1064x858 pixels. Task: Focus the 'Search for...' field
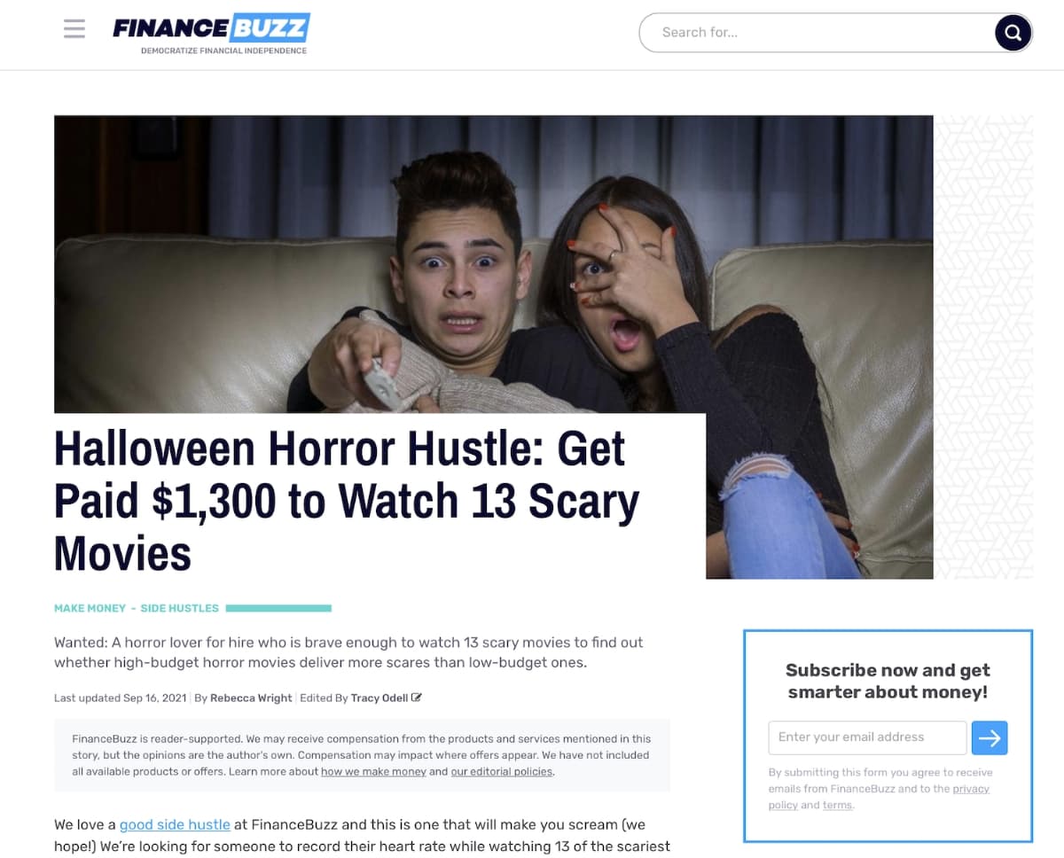tap(820, 33)
